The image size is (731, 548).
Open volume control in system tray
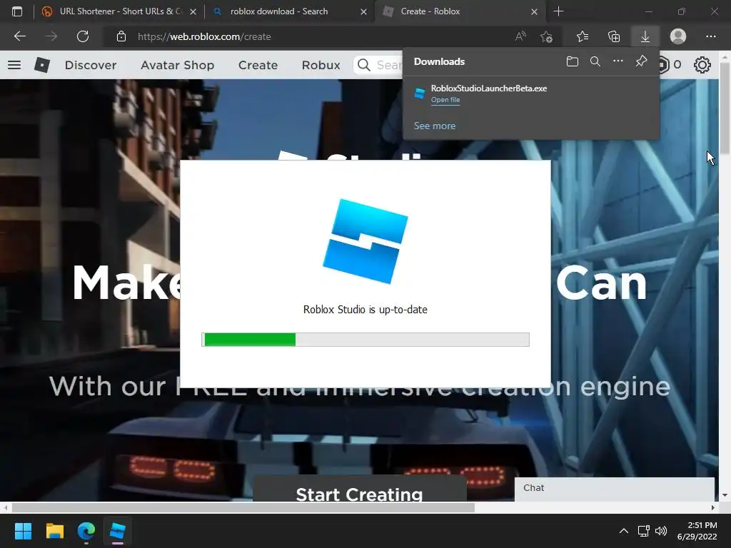tap(660, 531)
